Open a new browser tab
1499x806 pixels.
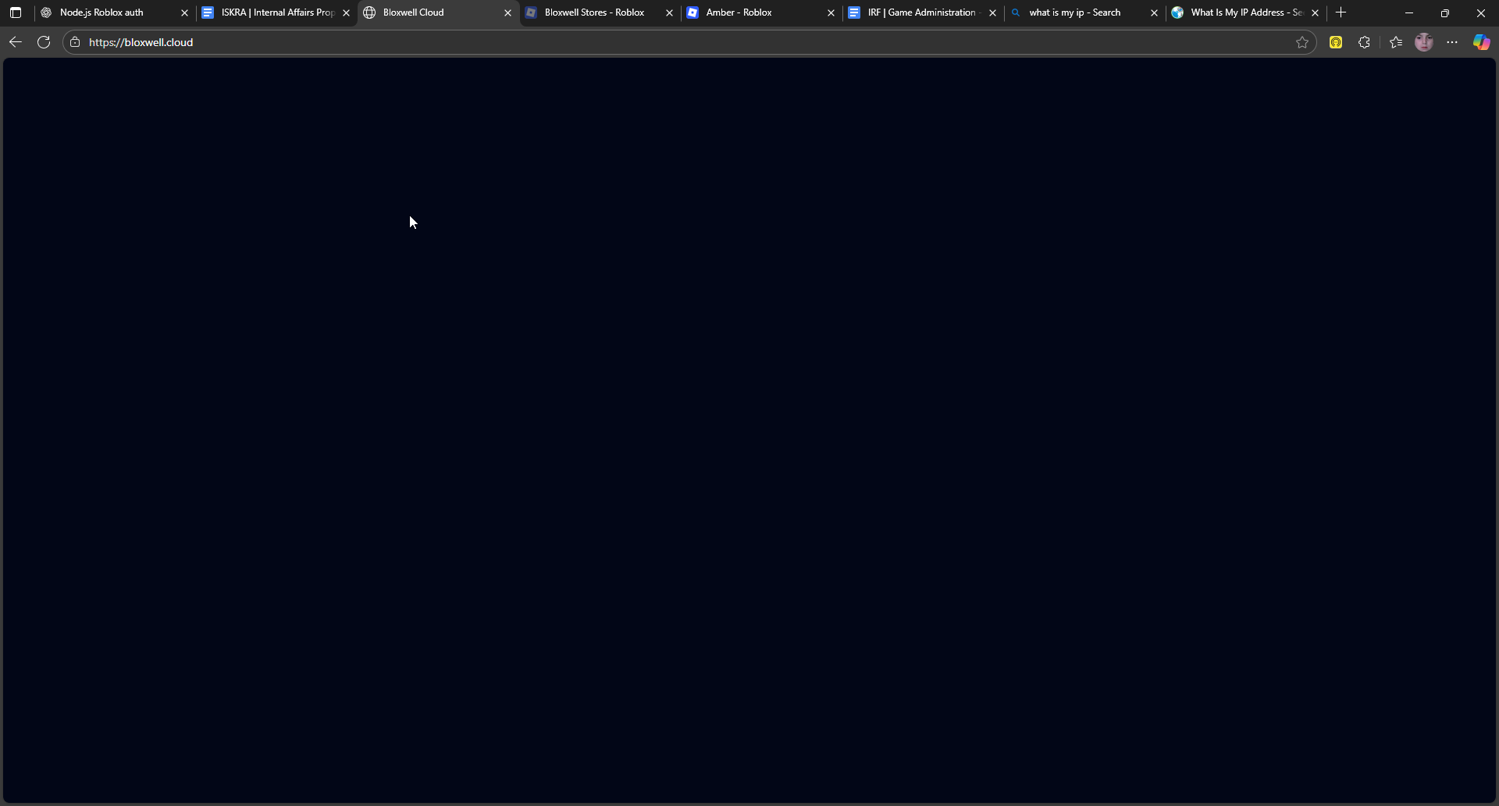point(1341,12)
